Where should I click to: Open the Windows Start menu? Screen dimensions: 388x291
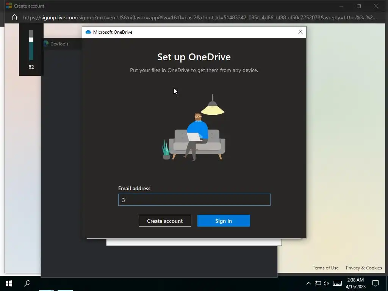pos(9,283)
